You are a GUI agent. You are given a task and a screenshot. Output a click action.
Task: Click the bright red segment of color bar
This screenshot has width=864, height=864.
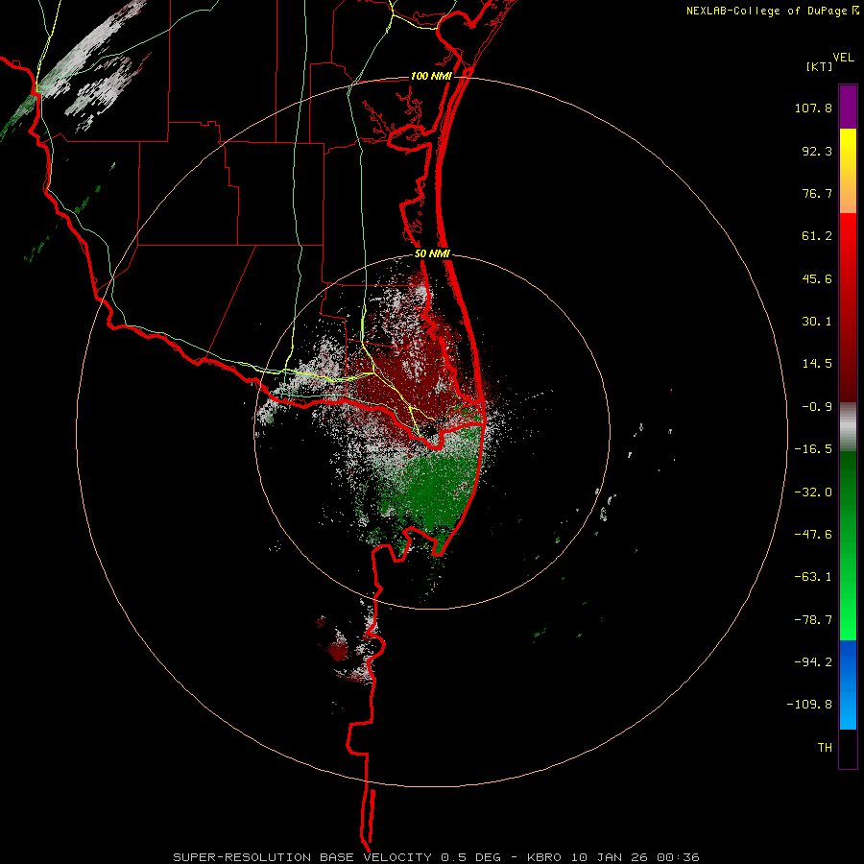(x=848, y=237)
